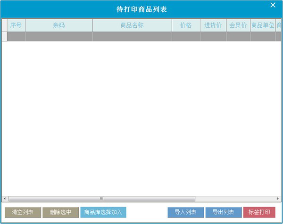This screenshot has height=224, width=283.
Task: Open 商品库选择加入 product picker
Action: [103, 212]
